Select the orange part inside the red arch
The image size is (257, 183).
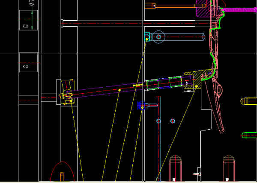62,177
